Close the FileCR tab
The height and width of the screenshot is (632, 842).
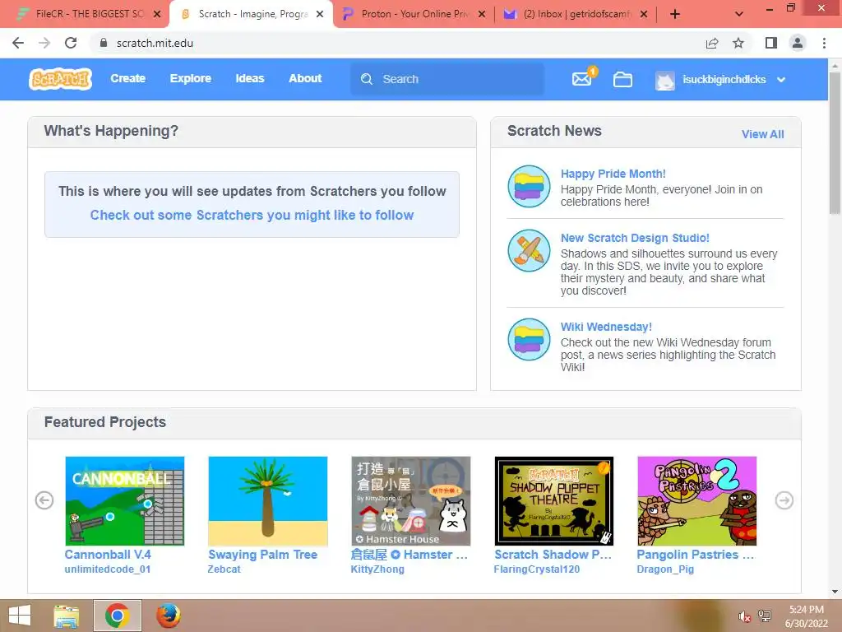(x=157, y=15)
